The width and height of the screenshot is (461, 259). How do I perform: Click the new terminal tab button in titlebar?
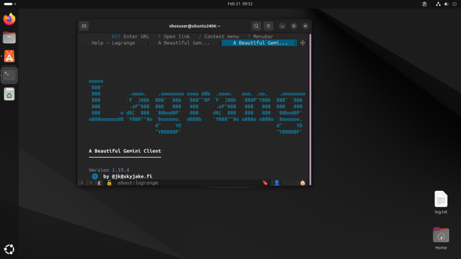pos(84,26)
